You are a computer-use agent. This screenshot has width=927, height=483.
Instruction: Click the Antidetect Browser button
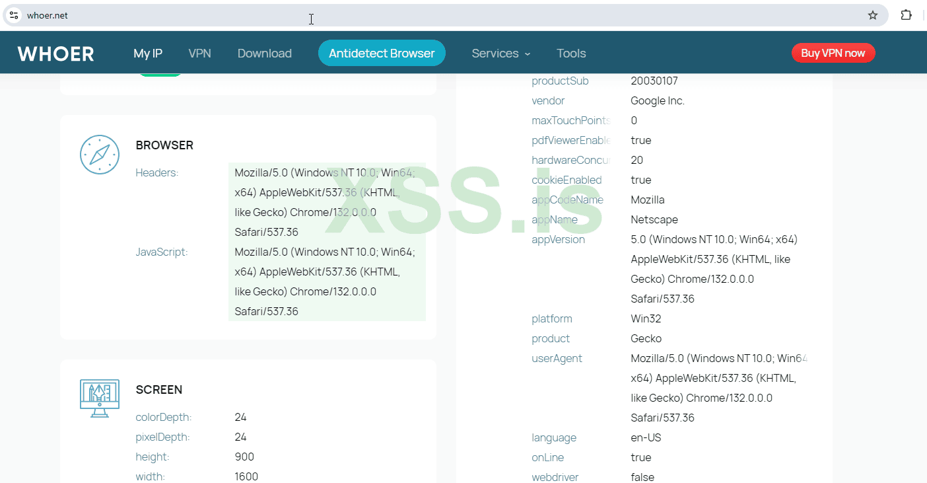coord(382,54)
